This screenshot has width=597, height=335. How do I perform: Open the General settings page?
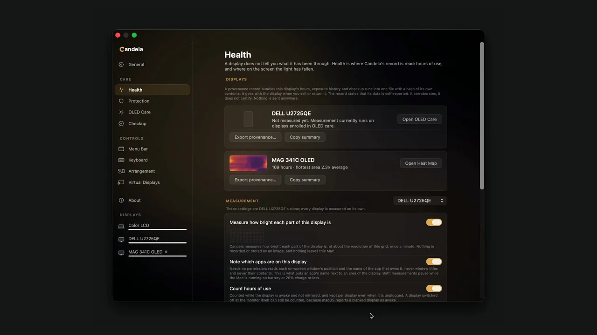pos(152,65)
